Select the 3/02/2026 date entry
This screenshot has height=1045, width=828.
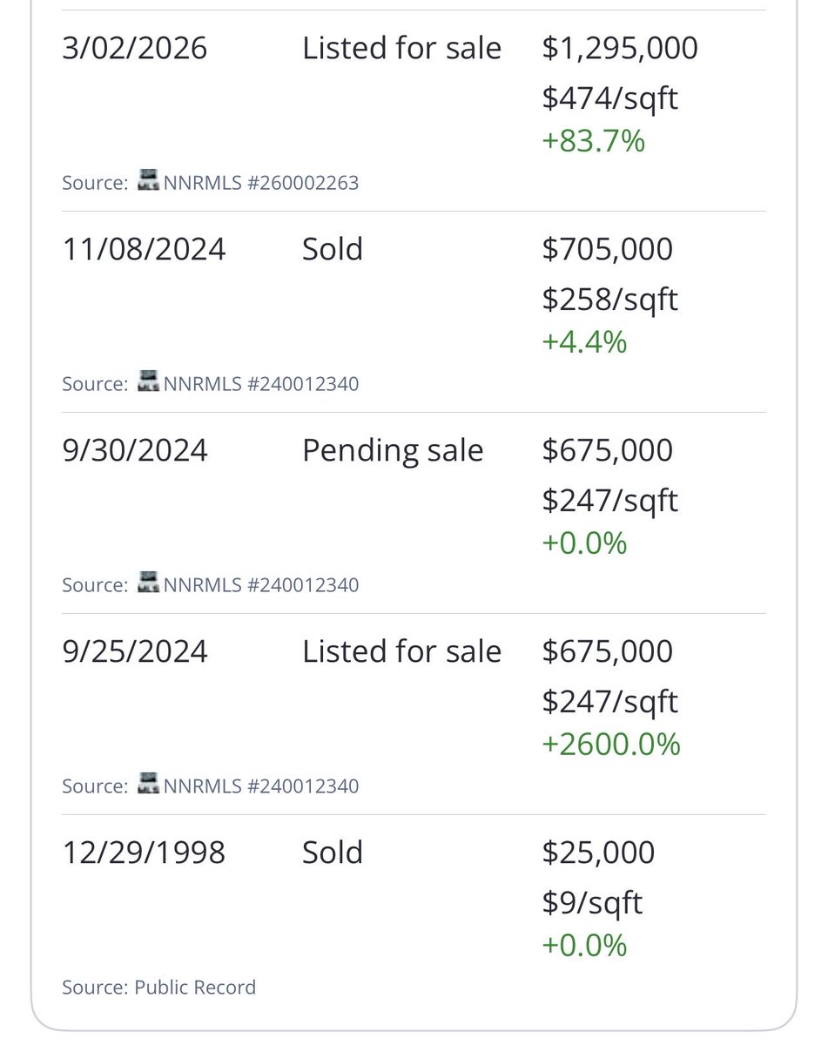pos(135,48)
